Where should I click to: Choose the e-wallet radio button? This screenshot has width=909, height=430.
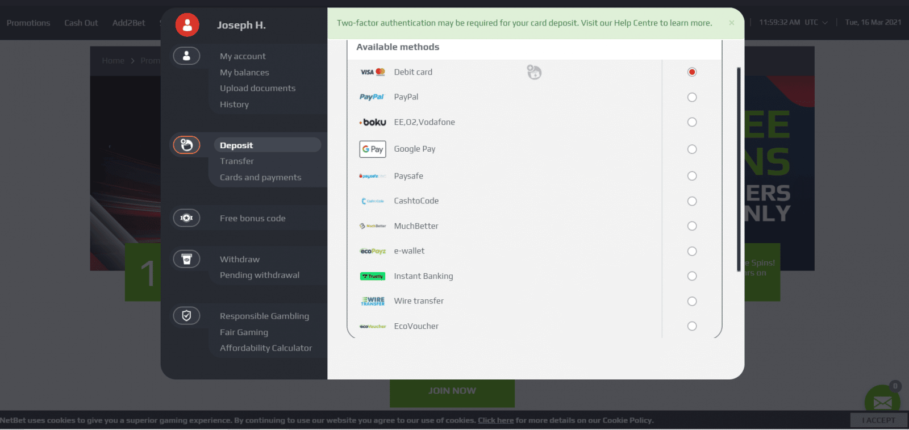pos(692,251)
